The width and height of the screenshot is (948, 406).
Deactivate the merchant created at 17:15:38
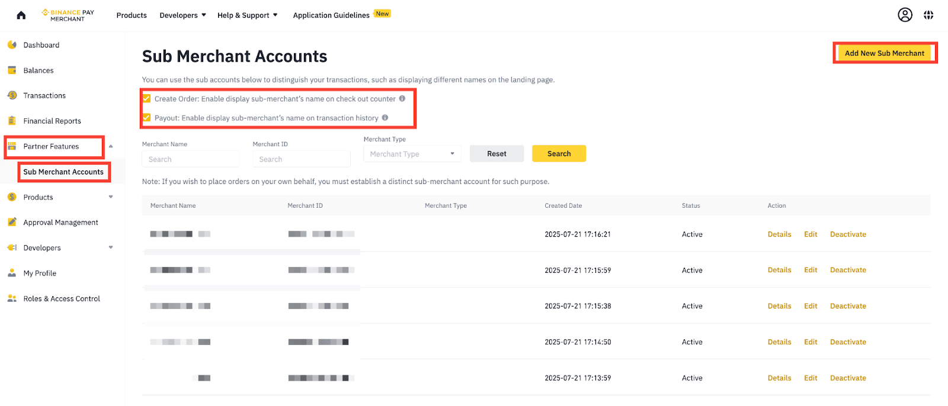[x=848, y=306]
